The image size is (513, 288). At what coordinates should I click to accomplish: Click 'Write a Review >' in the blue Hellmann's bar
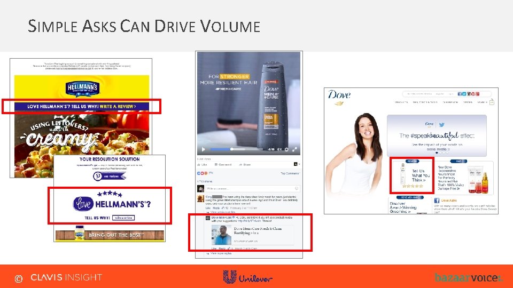pyautogui.click(x=118, y=107)
